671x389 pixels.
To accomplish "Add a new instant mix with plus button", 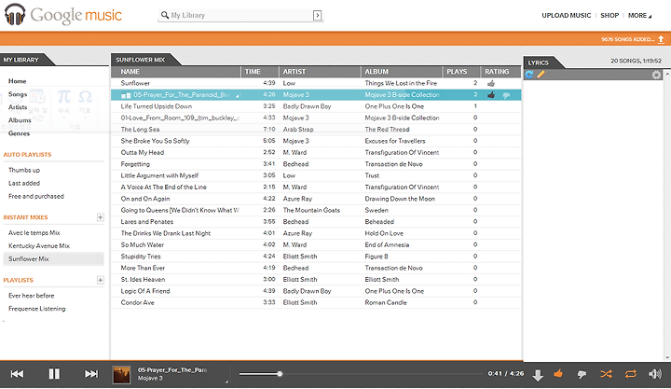I will pyautogui.click(x=100, y=217).
